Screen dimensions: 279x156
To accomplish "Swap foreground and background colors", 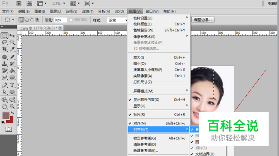I will coord(12,113).
